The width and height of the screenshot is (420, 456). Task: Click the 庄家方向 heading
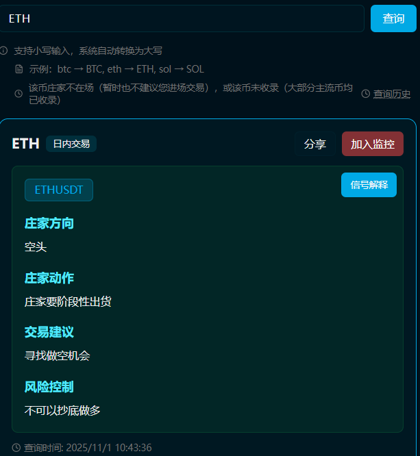pyautogui.click(x=49, y=223)
